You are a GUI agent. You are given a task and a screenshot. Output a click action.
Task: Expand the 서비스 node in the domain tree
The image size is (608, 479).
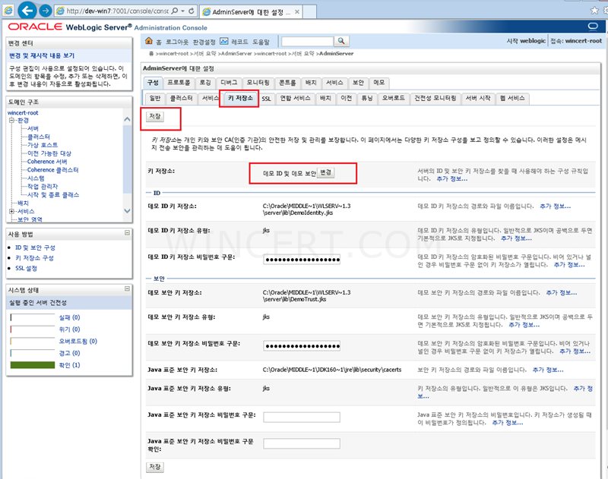coord(11,212)
